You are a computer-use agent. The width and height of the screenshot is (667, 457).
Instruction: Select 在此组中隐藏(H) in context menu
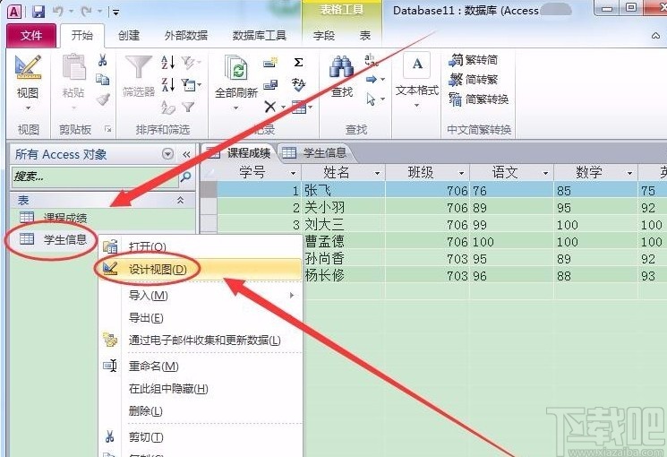pos(199,388)
